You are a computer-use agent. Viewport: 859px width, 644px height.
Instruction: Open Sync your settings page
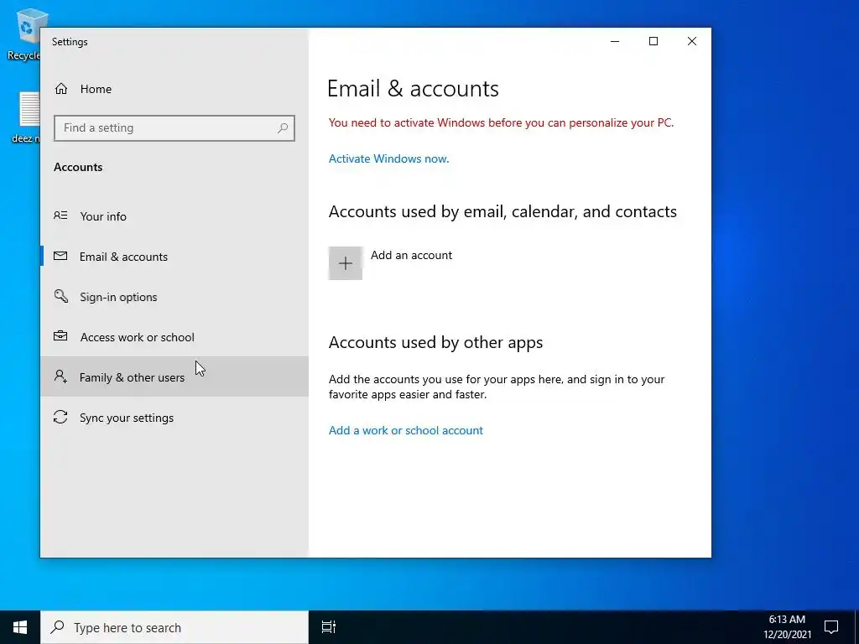[174, 418]
